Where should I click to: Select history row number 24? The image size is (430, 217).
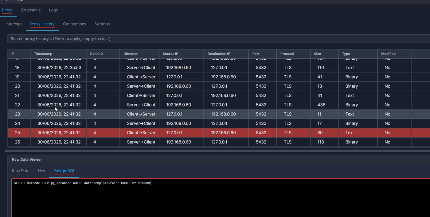(x=219, y=123)
